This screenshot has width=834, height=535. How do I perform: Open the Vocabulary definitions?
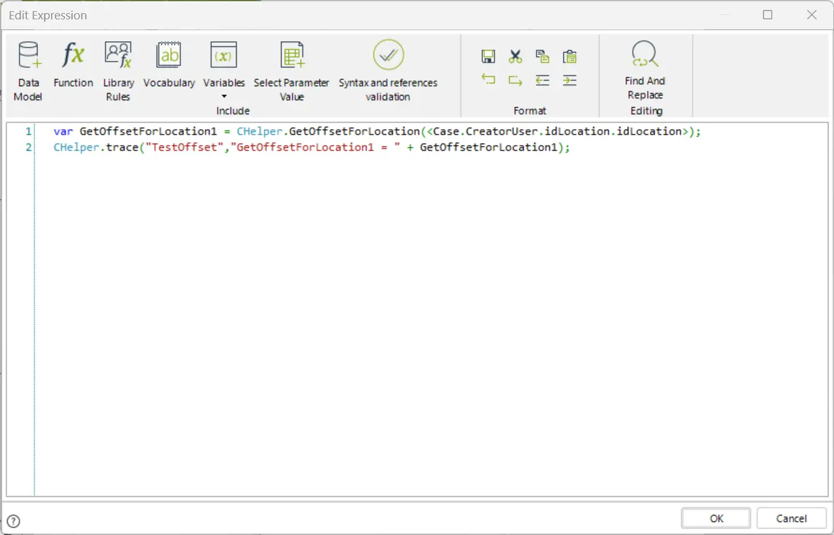pos(169,65)
